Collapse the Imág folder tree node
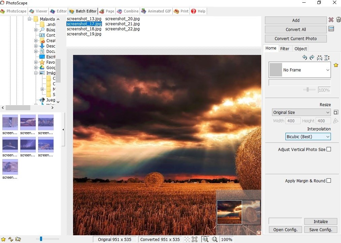 [x=36, y=73]
